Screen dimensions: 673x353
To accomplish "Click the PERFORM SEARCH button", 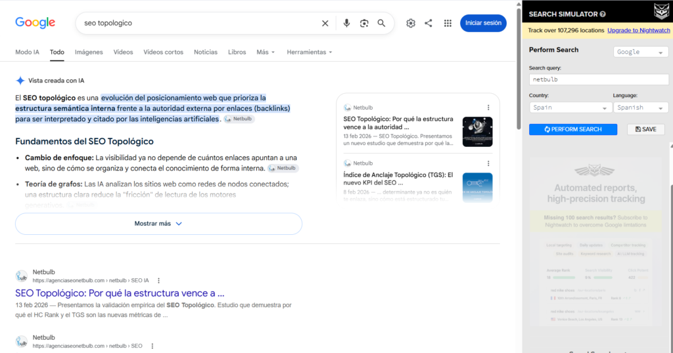I will tap(573, 129).
